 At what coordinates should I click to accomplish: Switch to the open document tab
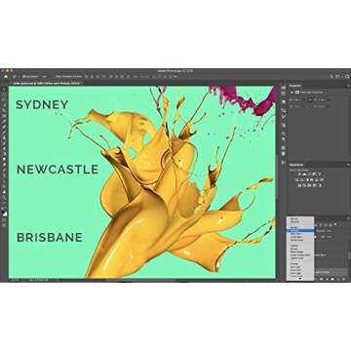[x=47, y=83]
